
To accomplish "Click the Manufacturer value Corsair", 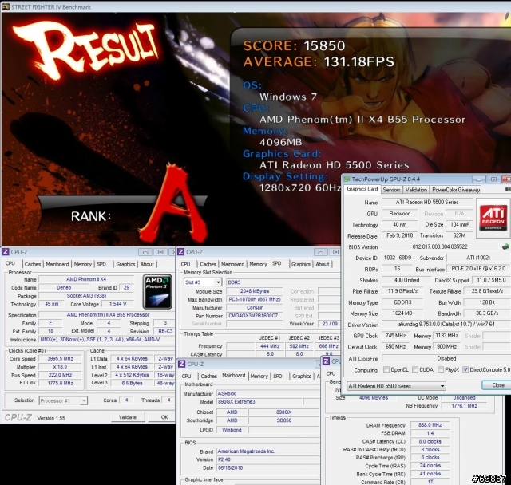I will coord(255,307).
